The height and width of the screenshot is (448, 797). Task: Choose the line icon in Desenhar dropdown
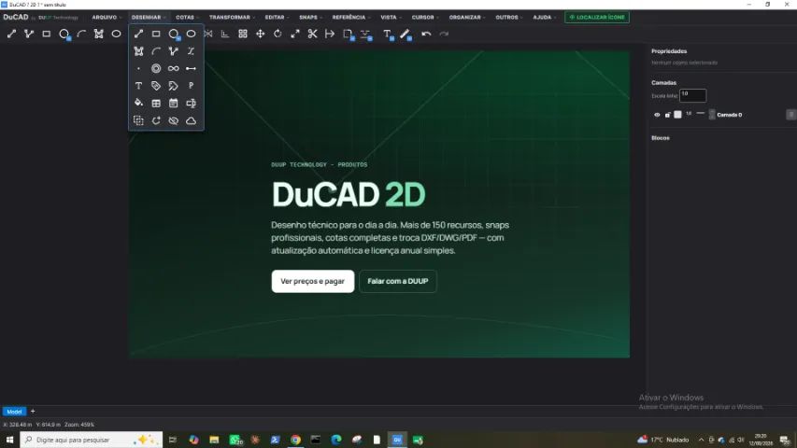139,34
